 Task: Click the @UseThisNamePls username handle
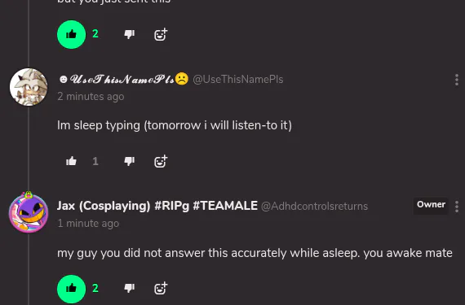[238, 80]
